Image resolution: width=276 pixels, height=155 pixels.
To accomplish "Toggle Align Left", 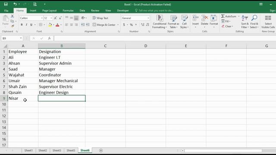I will point(67,25).
